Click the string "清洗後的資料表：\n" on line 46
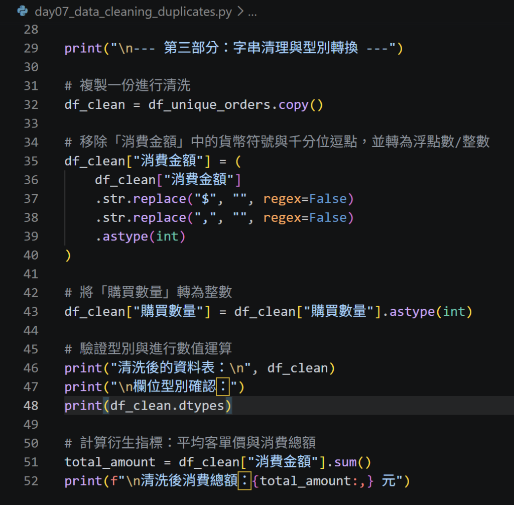This screenshot has width=514, height=505. [x=181, y=367]
